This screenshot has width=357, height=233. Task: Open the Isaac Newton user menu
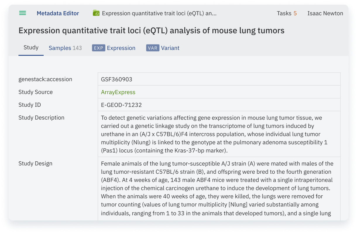coord(325,13)
